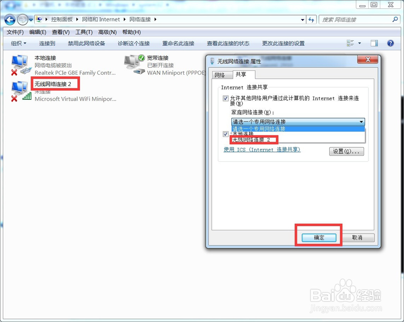Select 控制面板 breadcrumb
This screenshot has height=322, width=404.
click(62, 19)
